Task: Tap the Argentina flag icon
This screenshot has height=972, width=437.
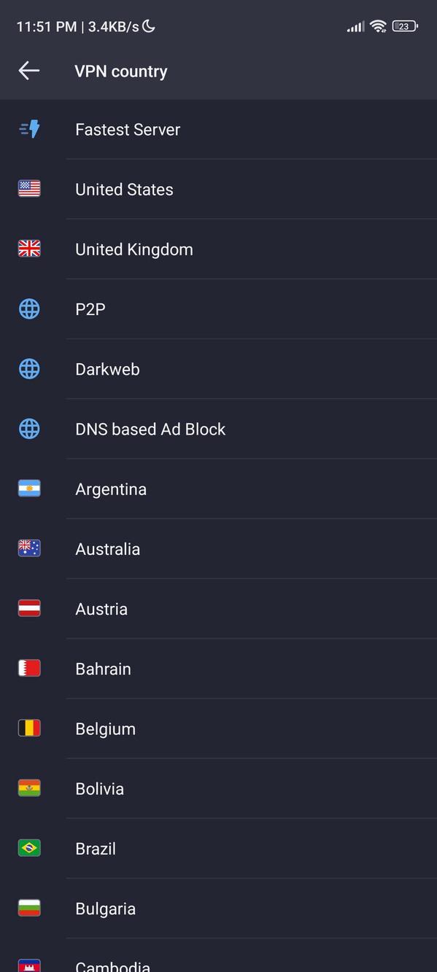Action: coord(28,489)
